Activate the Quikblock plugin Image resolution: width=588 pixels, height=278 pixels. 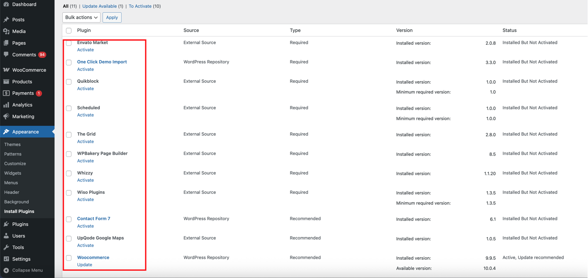(86, 89)
